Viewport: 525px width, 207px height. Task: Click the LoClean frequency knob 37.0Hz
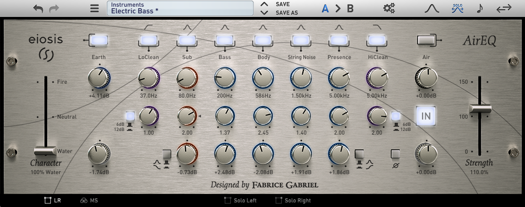[149, 78]
